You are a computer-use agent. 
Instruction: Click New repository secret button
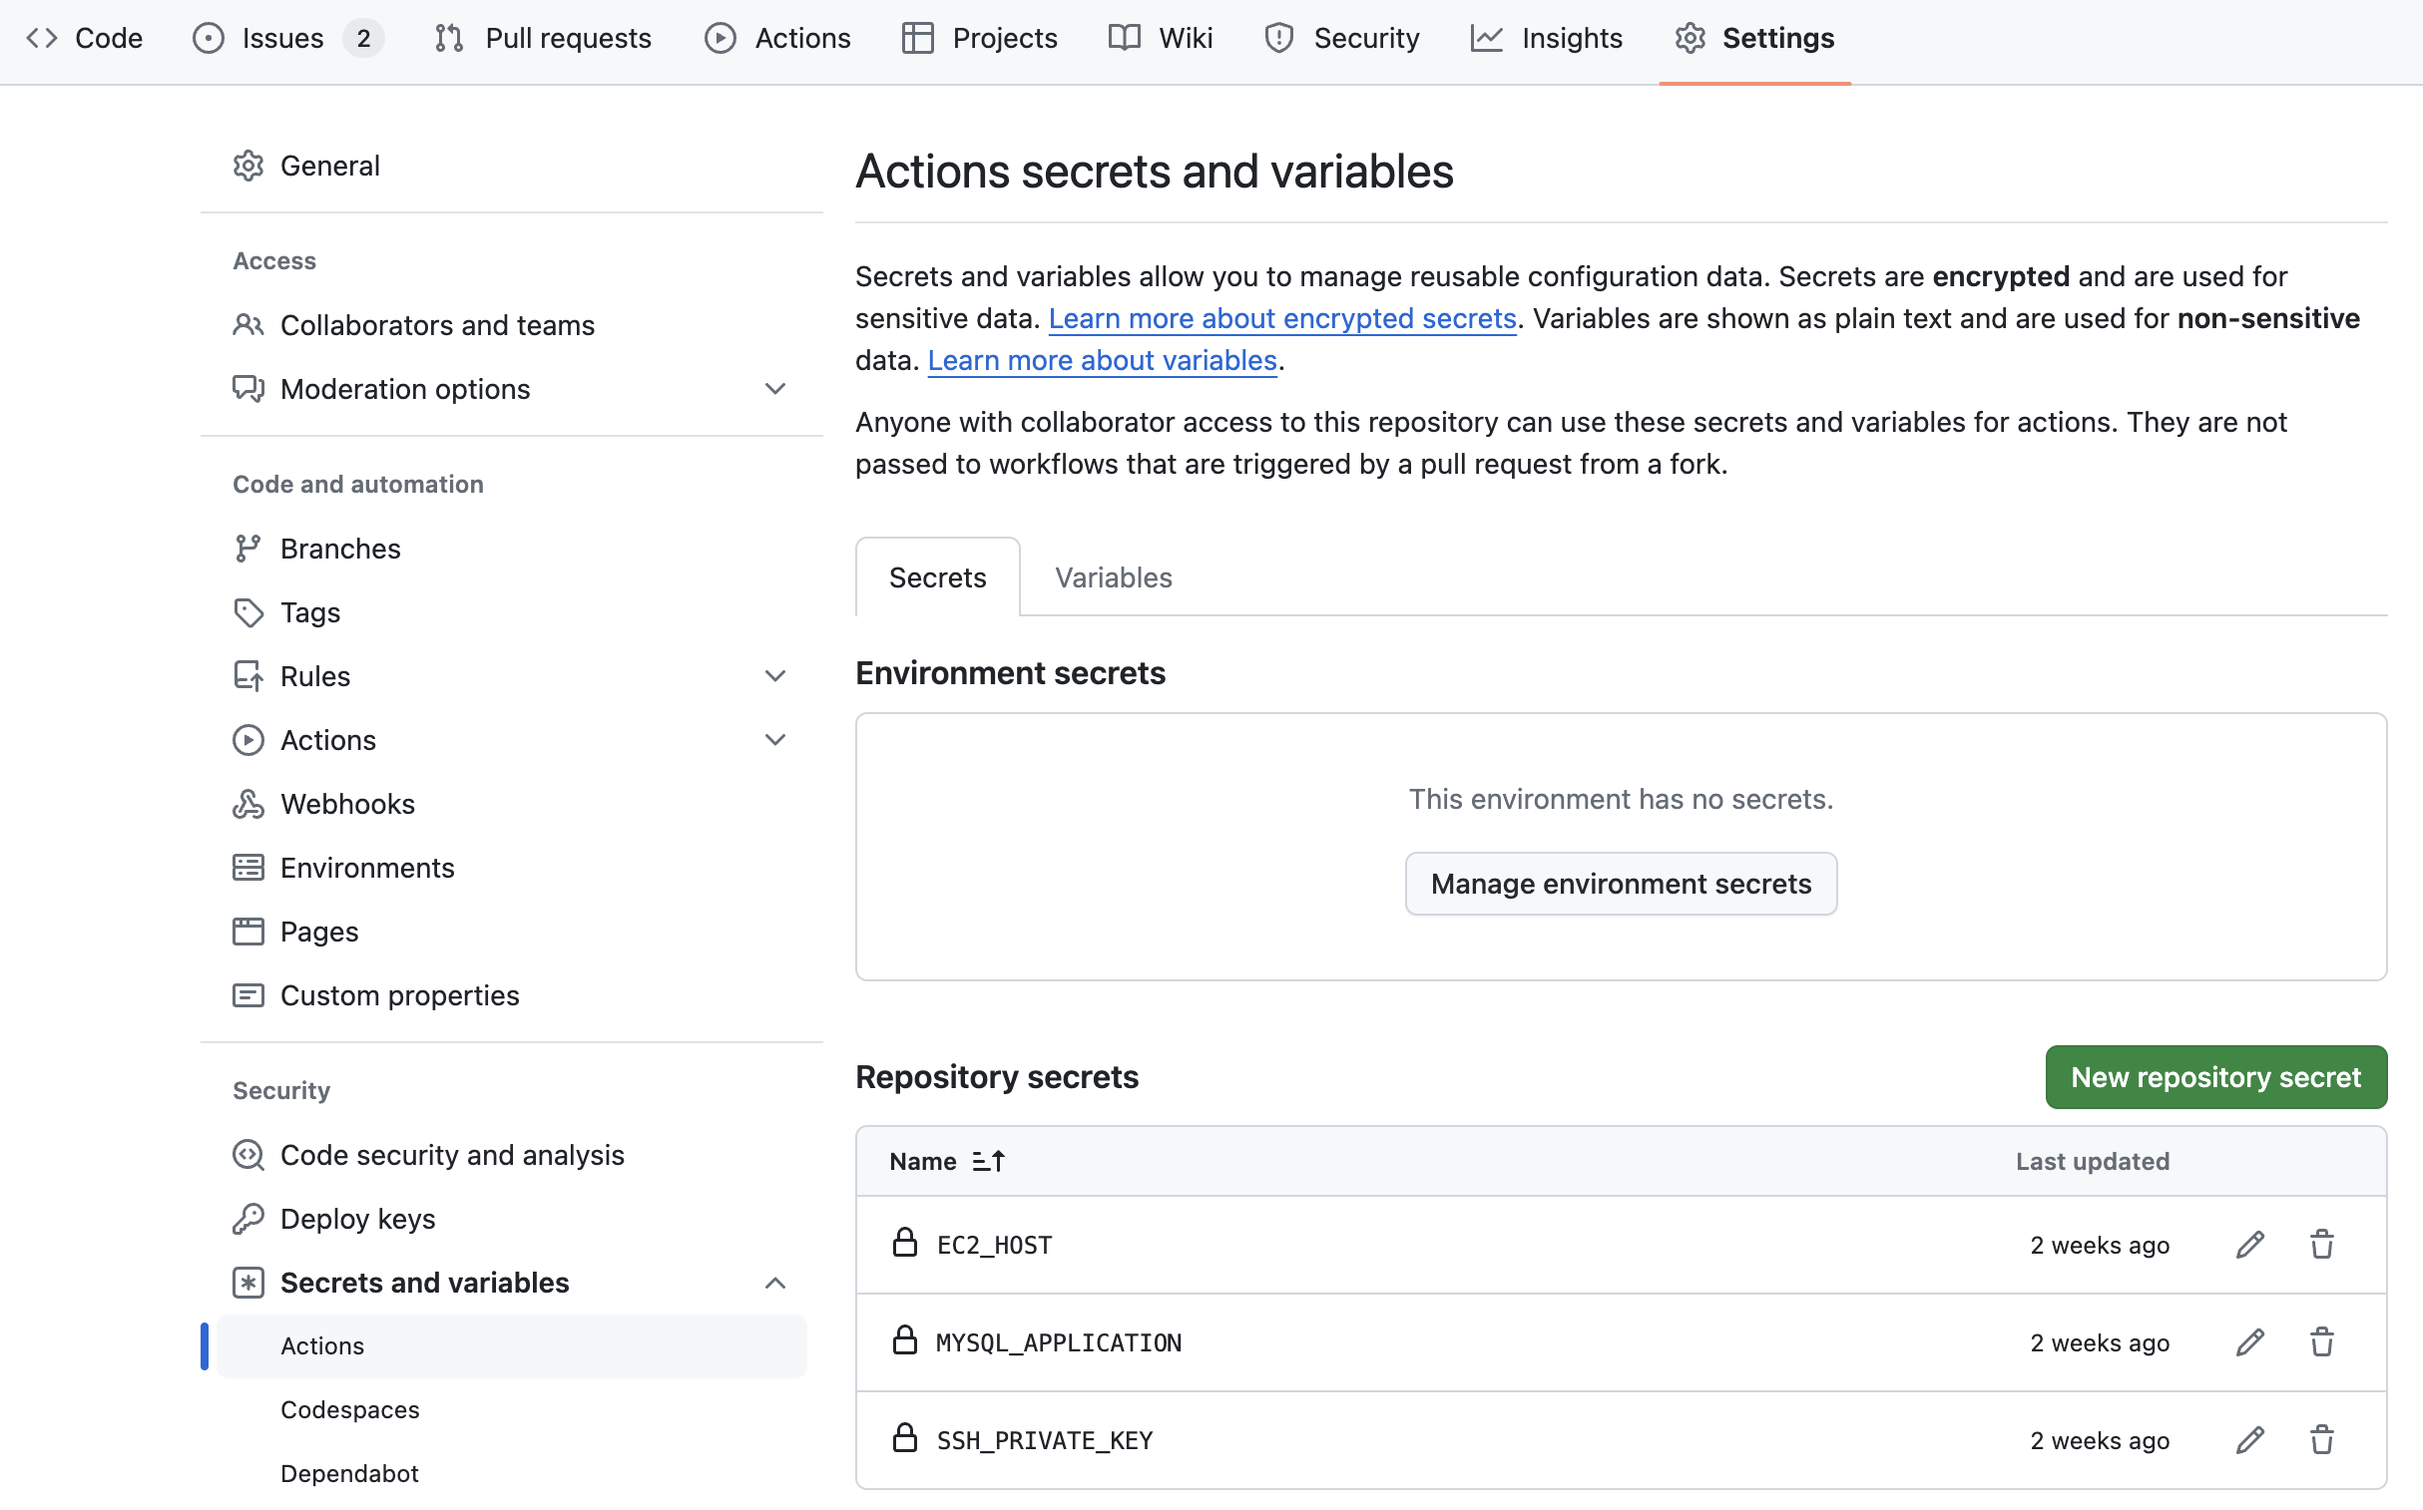[x=2215, y=1076]
